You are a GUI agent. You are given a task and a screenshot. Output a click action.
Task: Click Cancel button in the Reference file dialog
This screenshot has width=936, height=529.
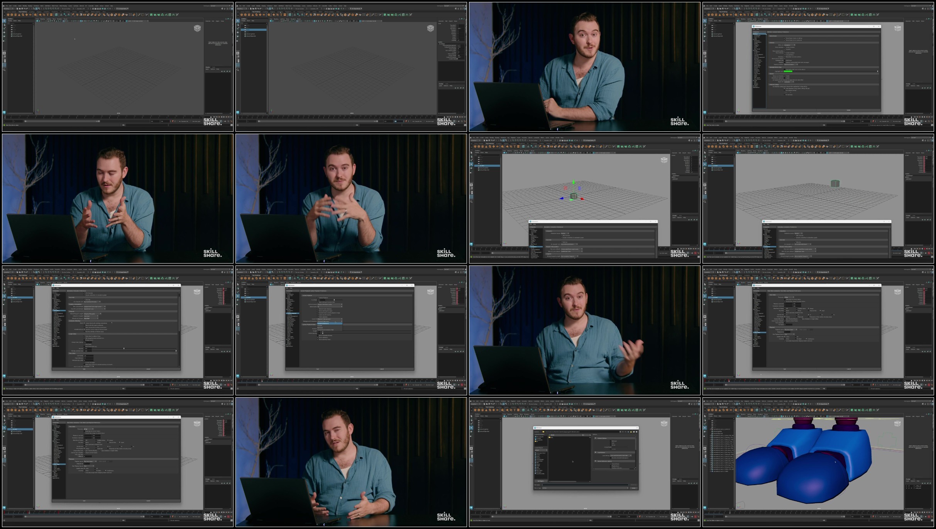[x=633, y=488]
